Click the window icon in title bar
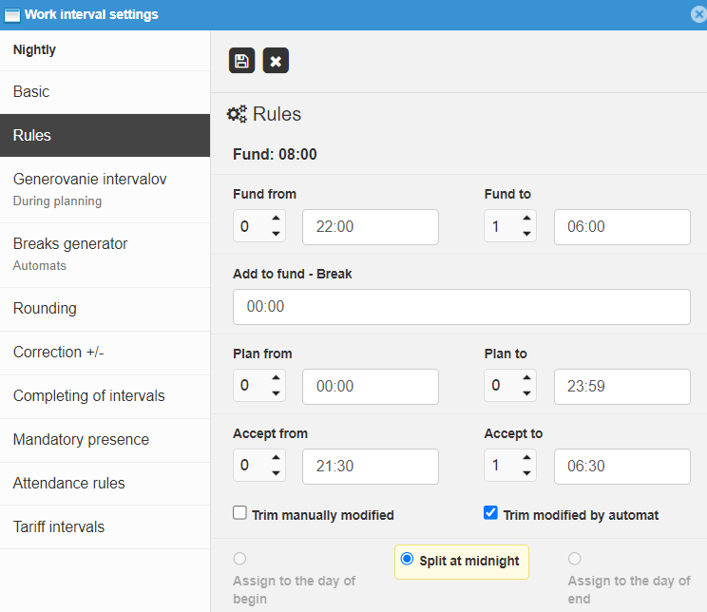Image resolution: width=707 pixels, height=612 pixels. click(x=11, y=15)
